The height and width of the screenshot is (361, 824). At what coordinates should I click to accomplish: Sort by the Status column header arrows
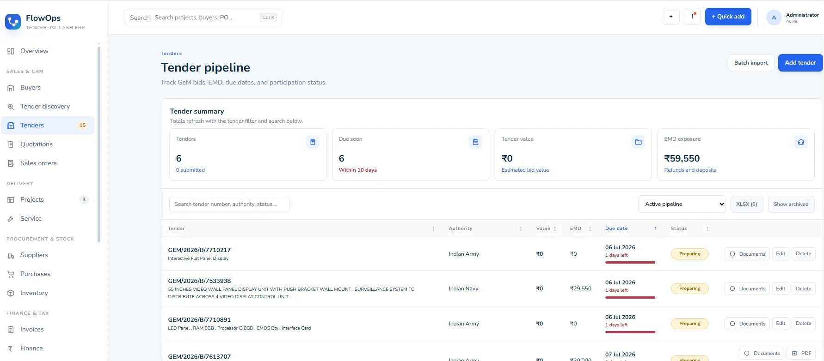[x=707, y=229]
